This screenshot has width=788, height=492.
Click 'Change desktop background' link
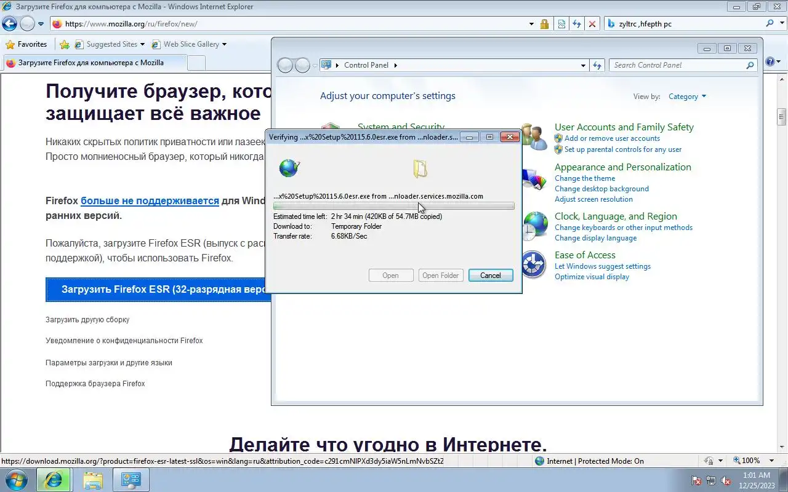(601, 189)
